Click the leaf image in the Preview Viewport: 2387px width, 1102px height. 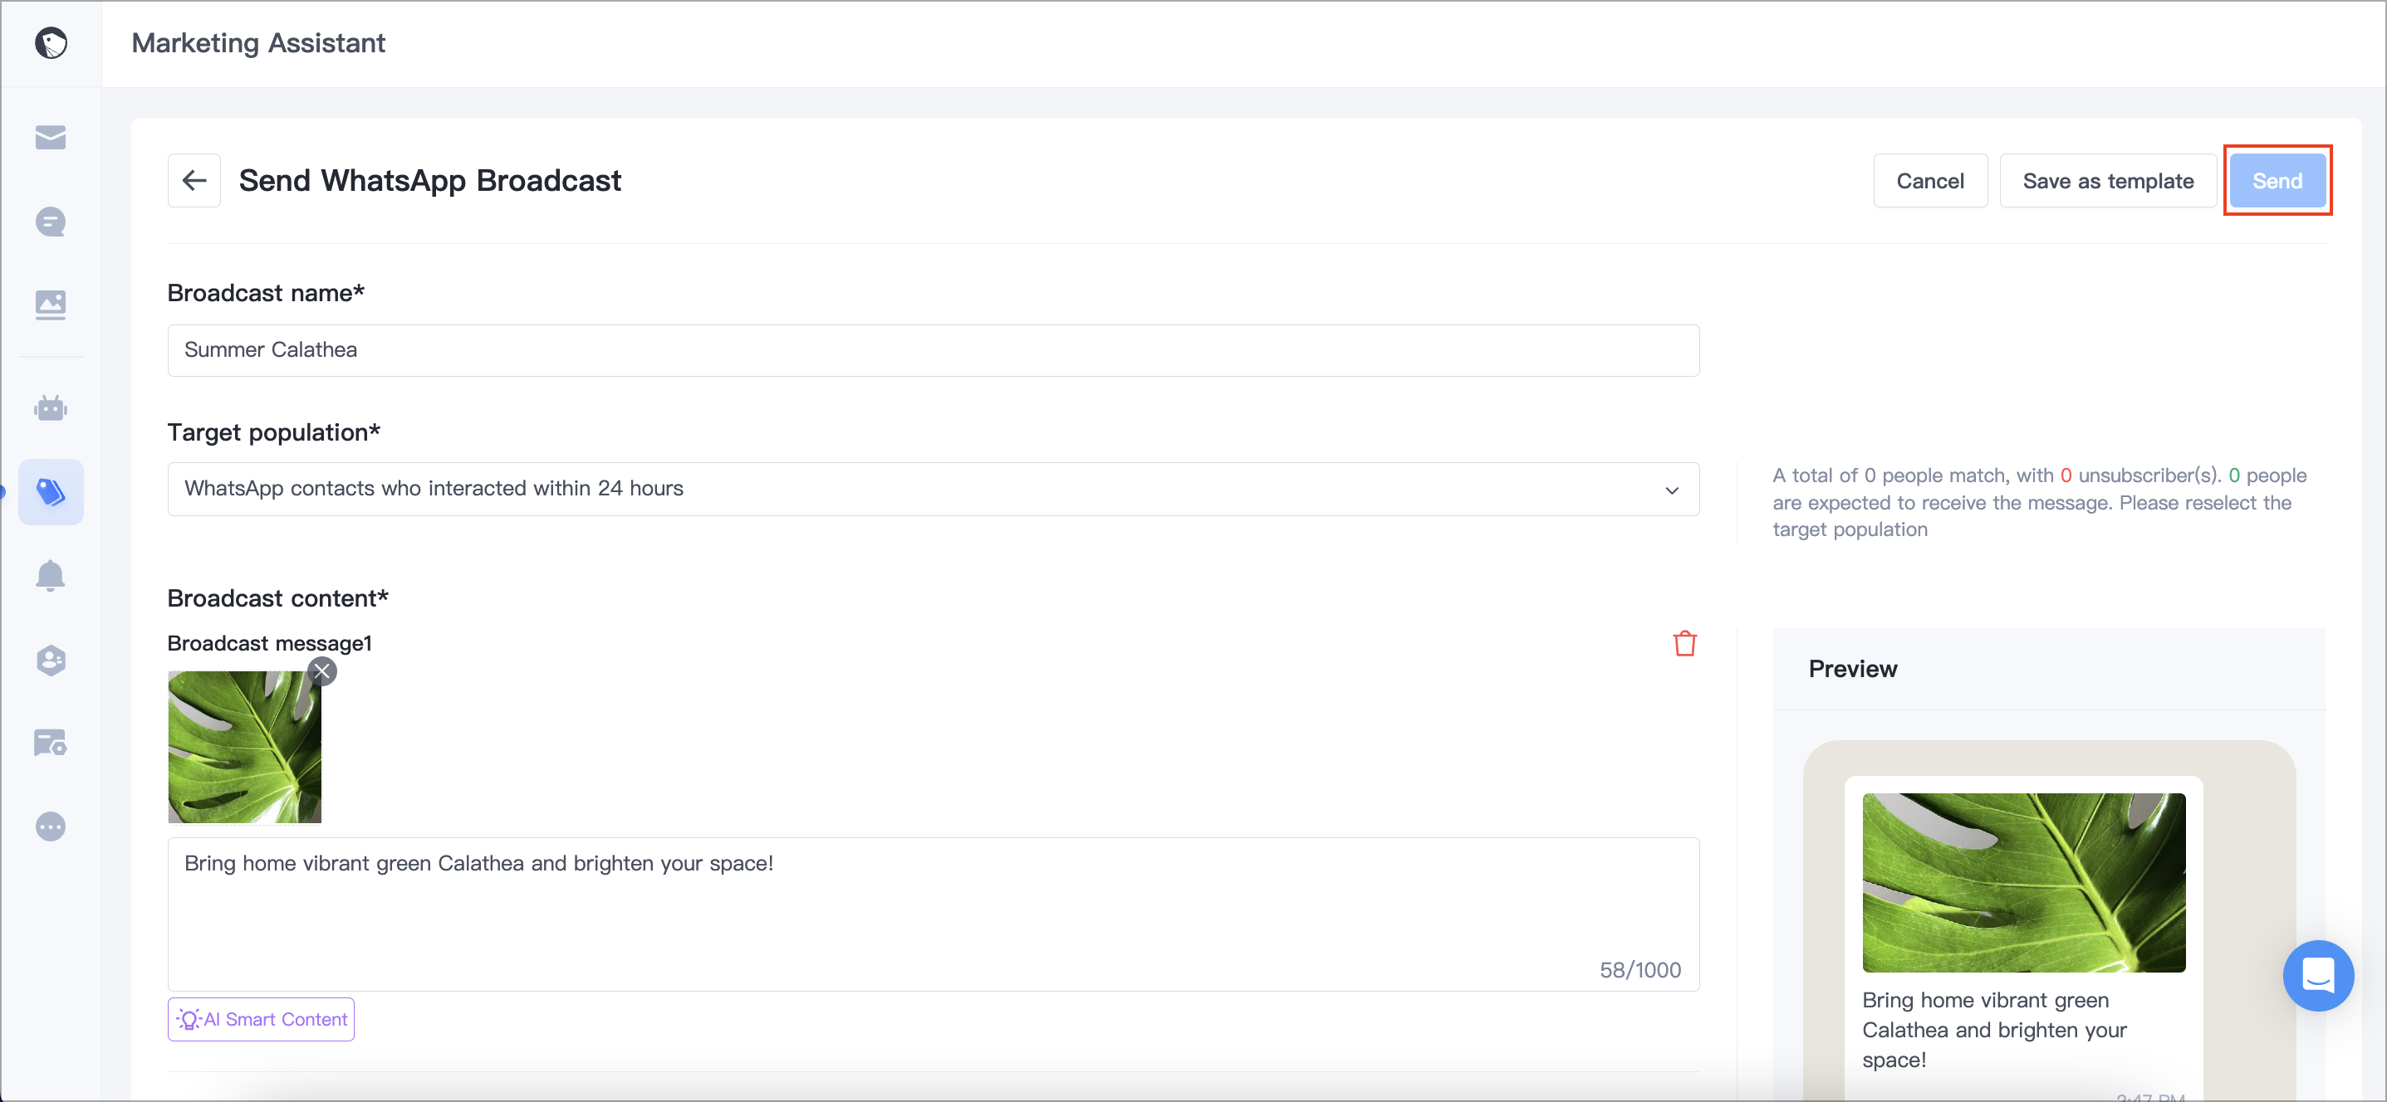coord(2024,883)
